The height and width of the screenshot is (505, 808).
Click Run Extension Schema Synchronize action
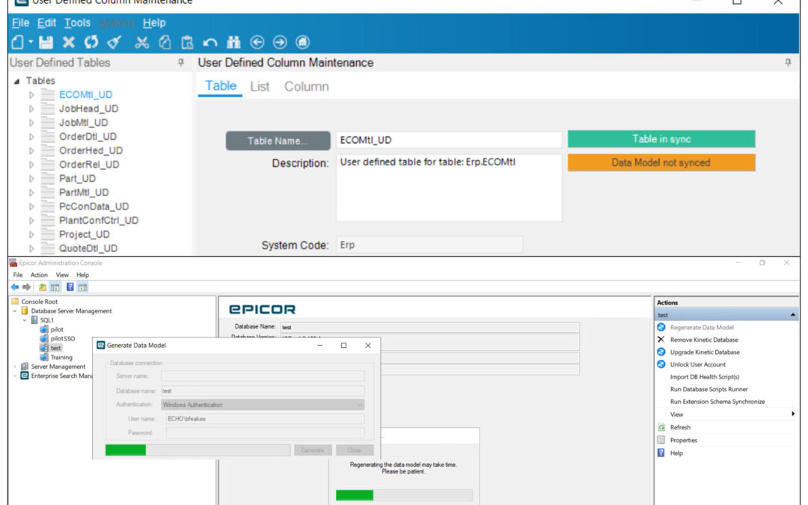717,402
